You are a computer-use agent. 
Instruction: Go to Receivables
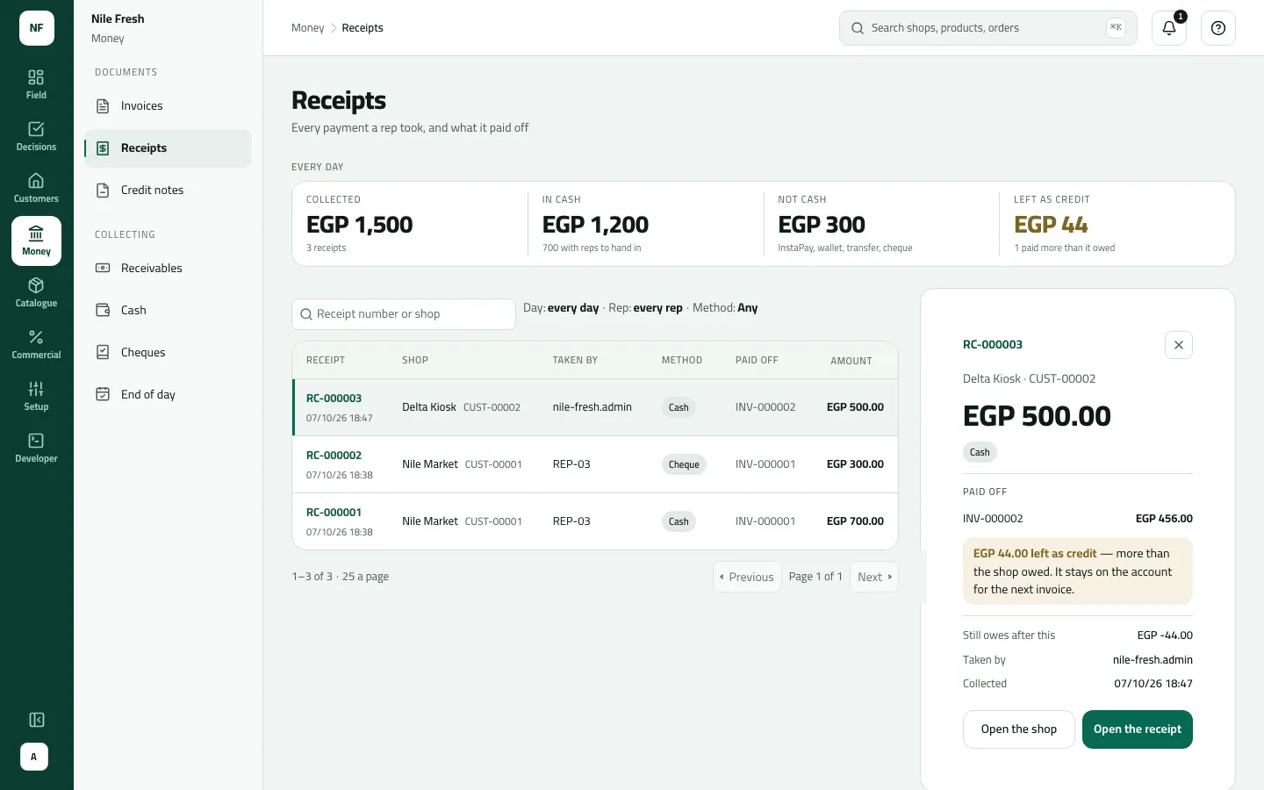[168, 269]
